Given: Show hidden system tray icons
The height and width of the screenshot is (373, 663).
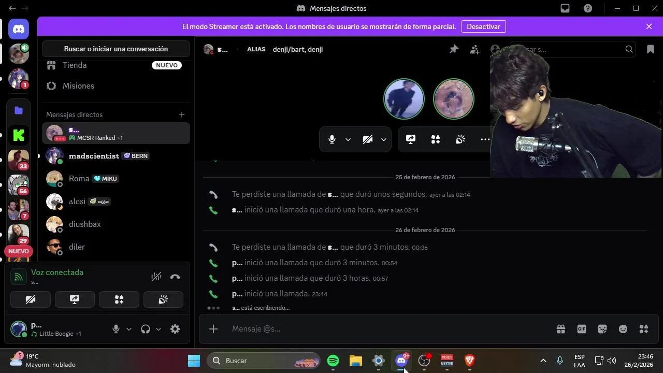Looking at the screenshot, I should coord(543,361).
